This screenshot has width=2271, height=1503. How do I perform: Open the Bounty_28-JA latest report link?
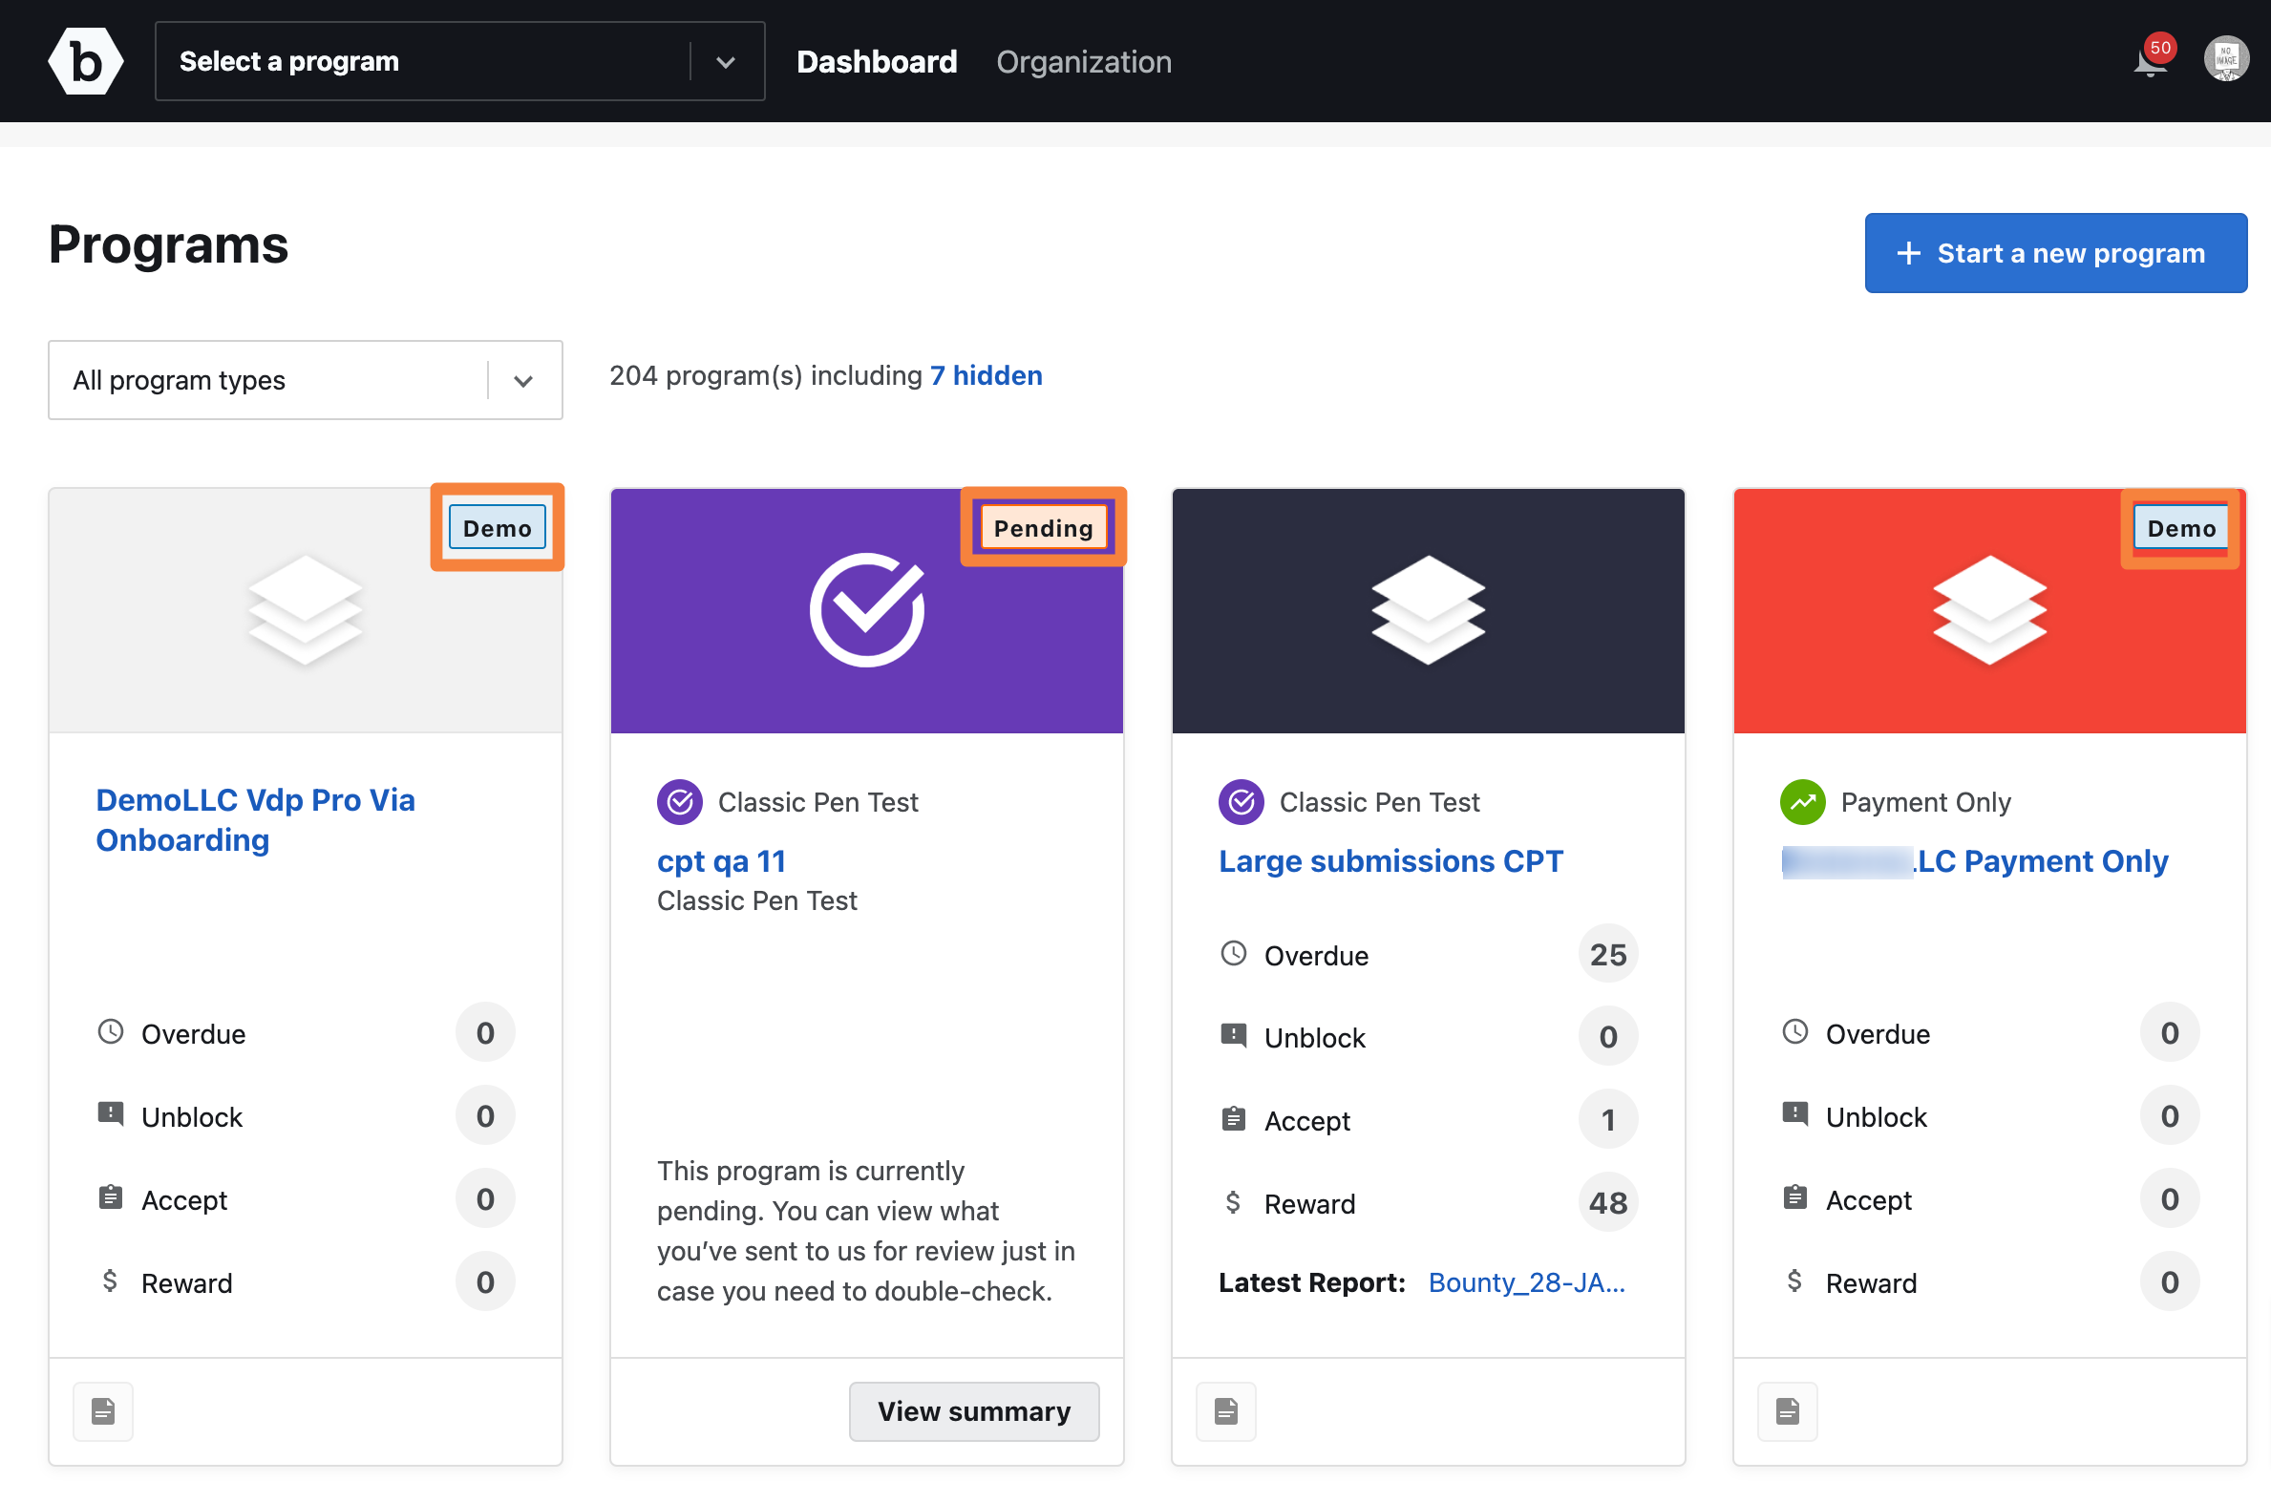tap(1526, 1282)
